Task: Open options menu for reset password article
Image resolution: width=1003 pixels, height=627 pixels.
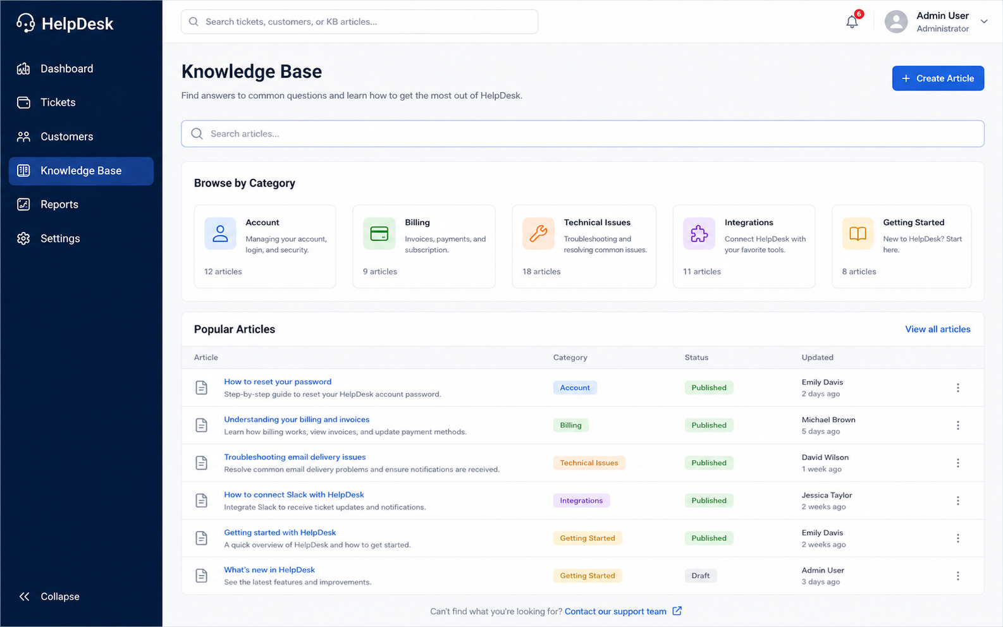Action: pos(957,387)
